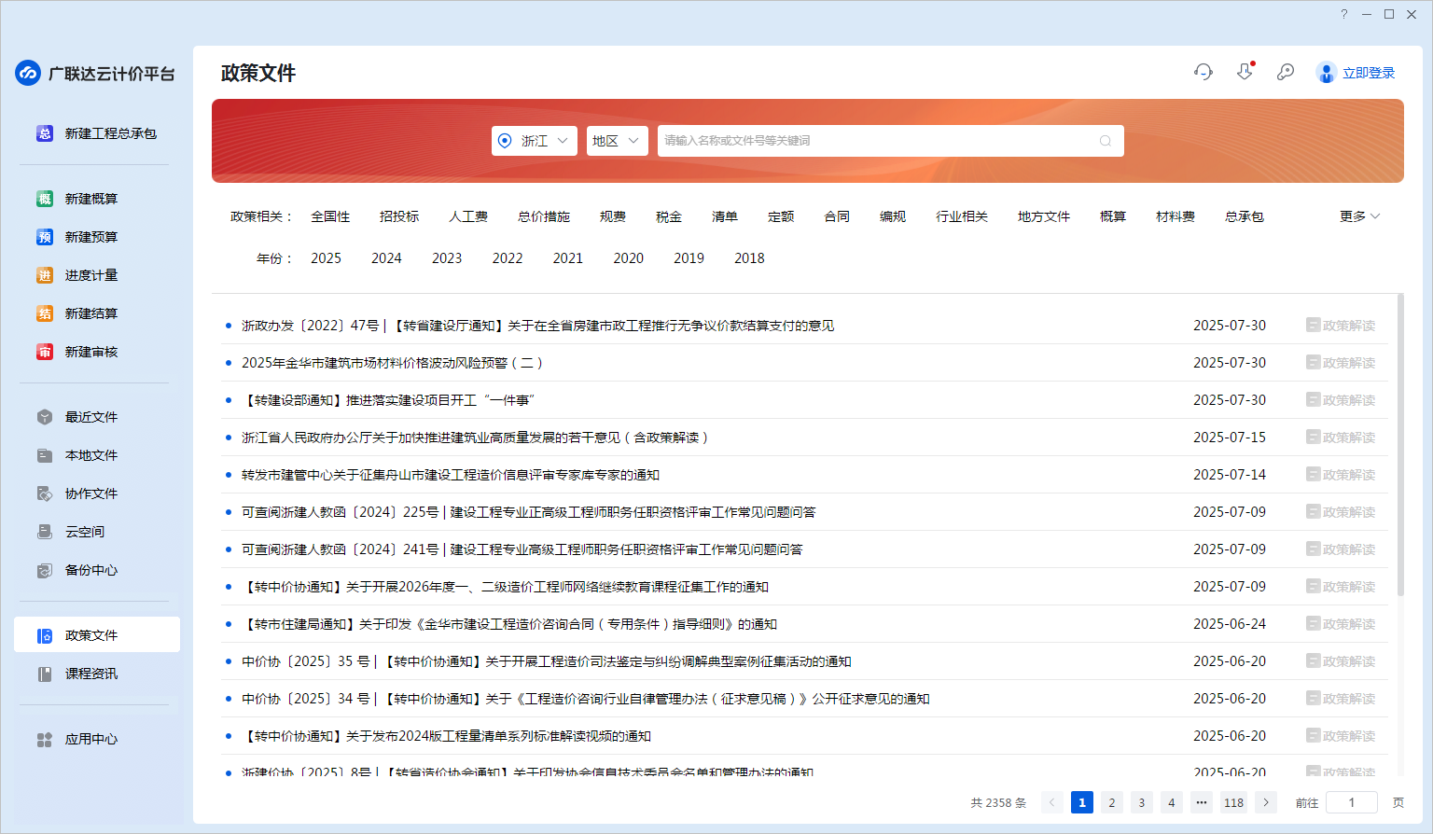Open the download notification icon
This screenshot has height=834, width=1433.
[x=1245, y=72]
